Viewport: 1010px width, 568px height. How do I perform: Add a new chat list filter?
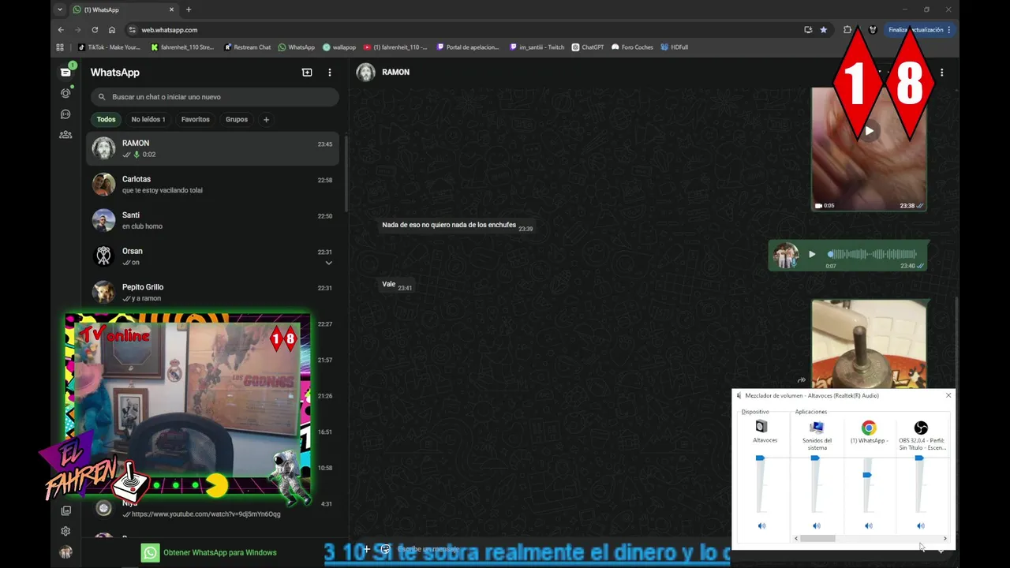[266, 119]
